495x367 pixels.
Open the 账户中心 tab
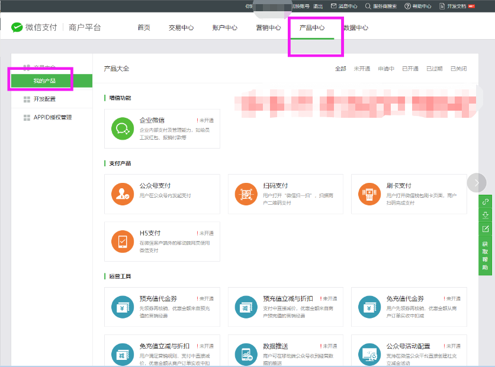pos(225,28)
